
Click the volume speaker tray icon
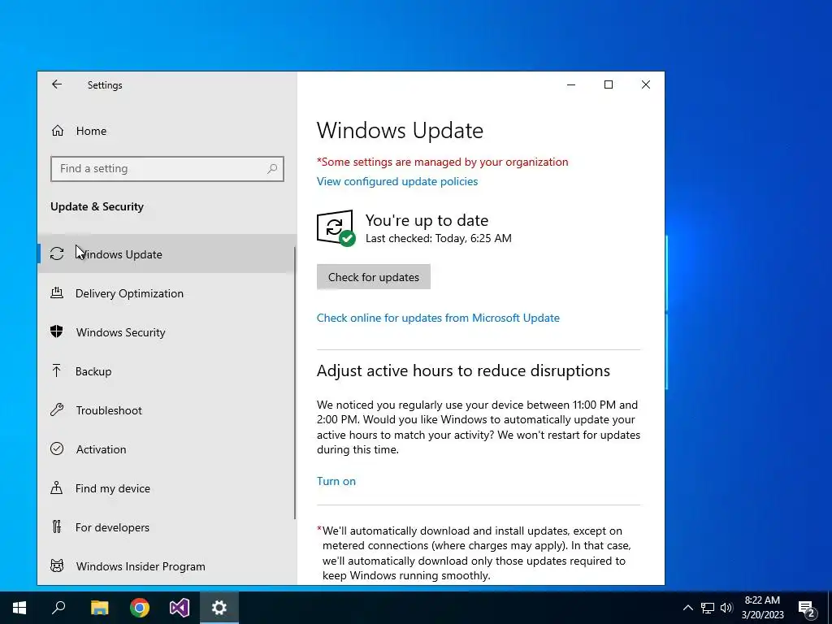(726, 608)
